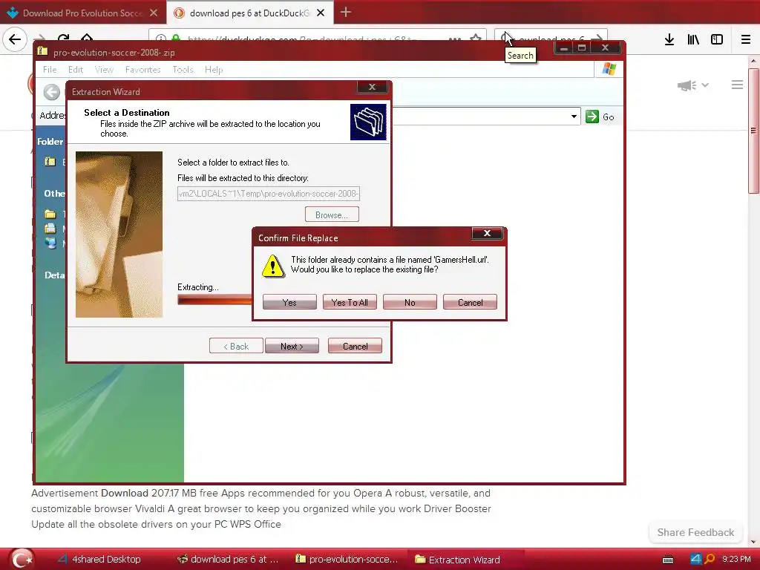Switch to pro-evolution-socce... taskbar window

tap(347, 560)
